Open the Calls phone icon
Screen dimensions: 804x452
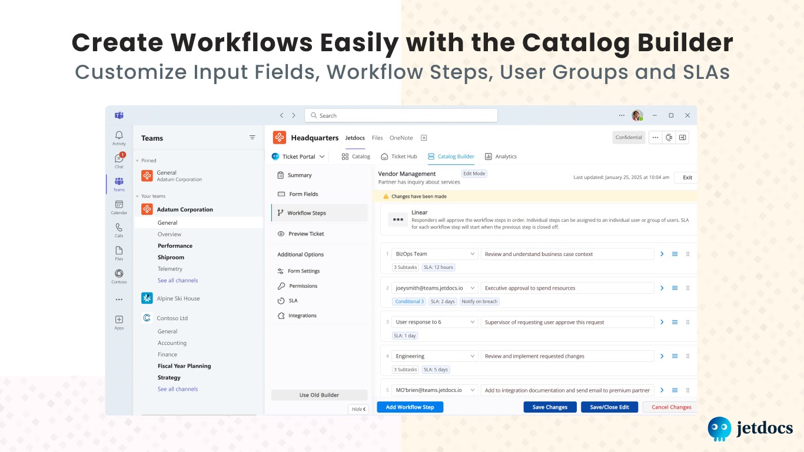(119, 230)
